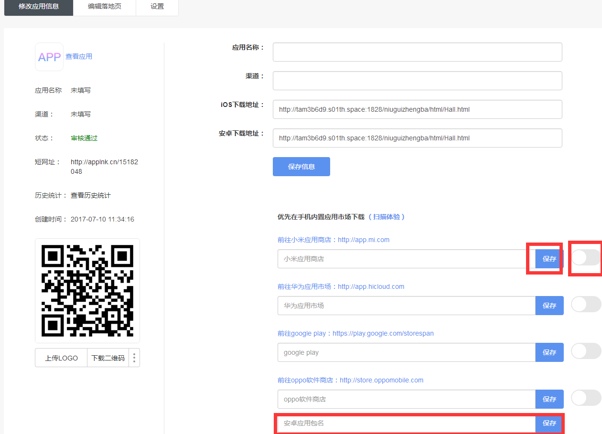This screenshot has height=434, width=602.
Task: Click the 审核通过 status text
Action: click(84, 138)
